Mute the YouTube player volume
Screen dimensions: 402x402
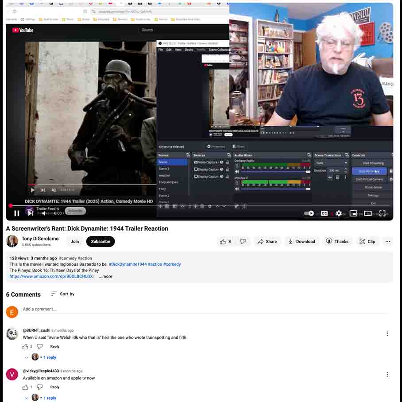pyautogui.click(x=45, y=213)
